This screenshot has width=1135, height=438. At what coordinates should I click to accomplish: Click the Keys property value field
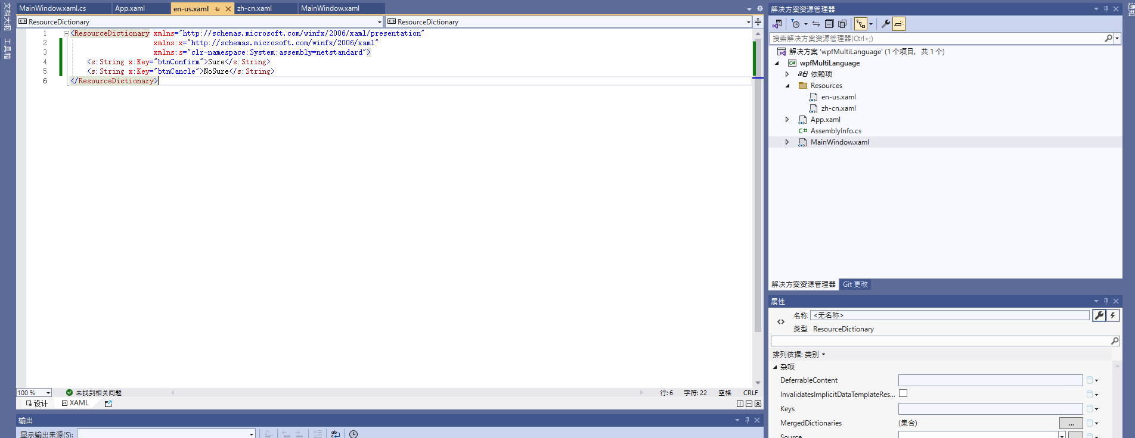pyautogui.click(x=990, y=409)
